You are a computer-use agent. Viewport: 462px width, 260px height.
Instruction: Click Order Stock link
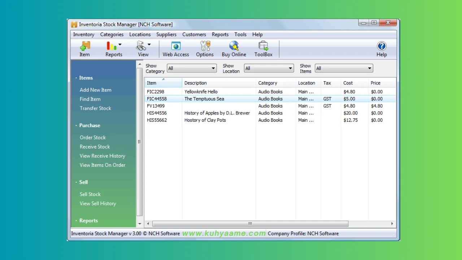click(x=93, y=137)
